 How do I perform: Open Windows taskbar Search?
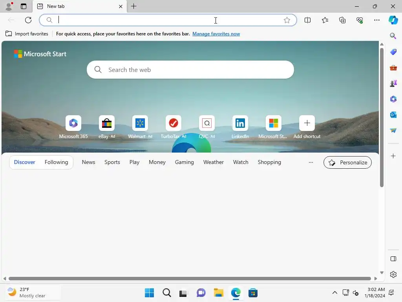coord(166,293)
